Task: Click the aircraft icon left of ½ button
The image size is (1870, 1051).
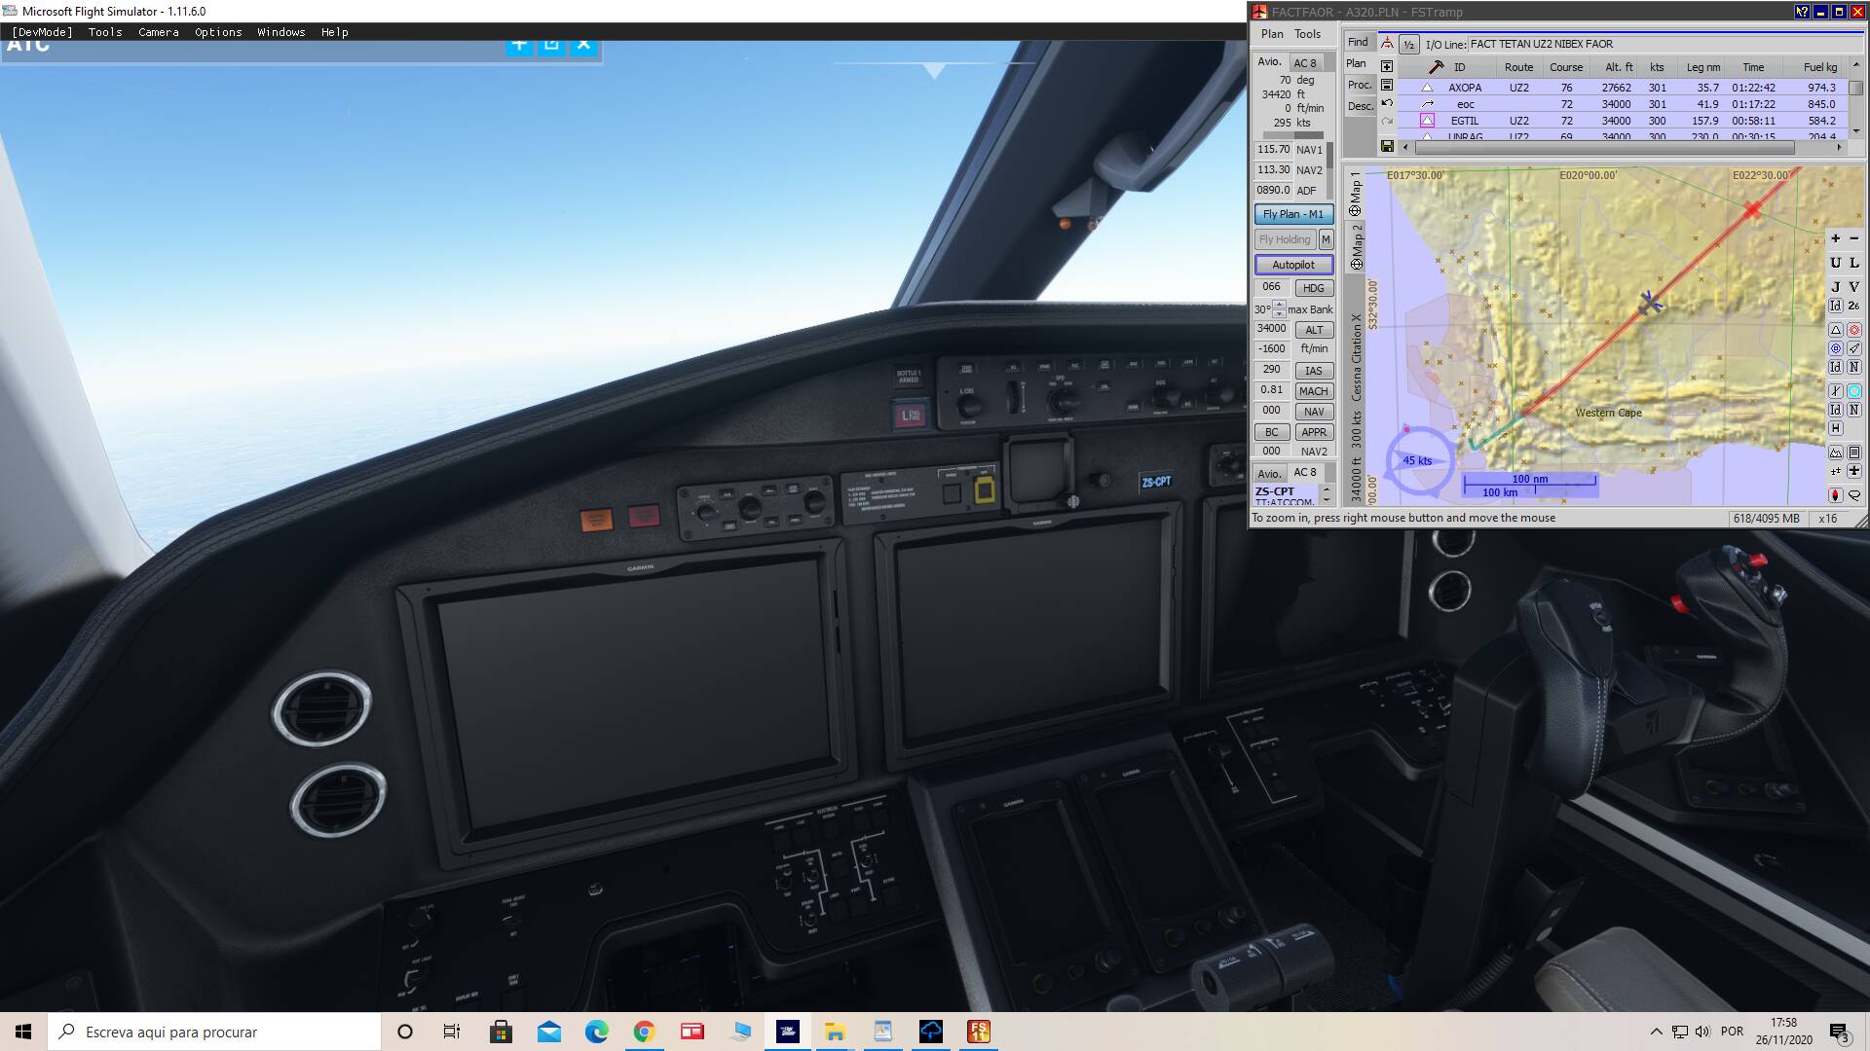Action: (1387, 44)
